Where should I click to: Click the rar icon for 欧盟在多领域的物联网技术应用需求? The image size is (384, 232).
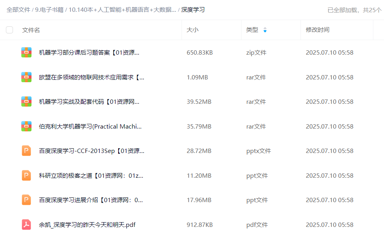point(26,77)
